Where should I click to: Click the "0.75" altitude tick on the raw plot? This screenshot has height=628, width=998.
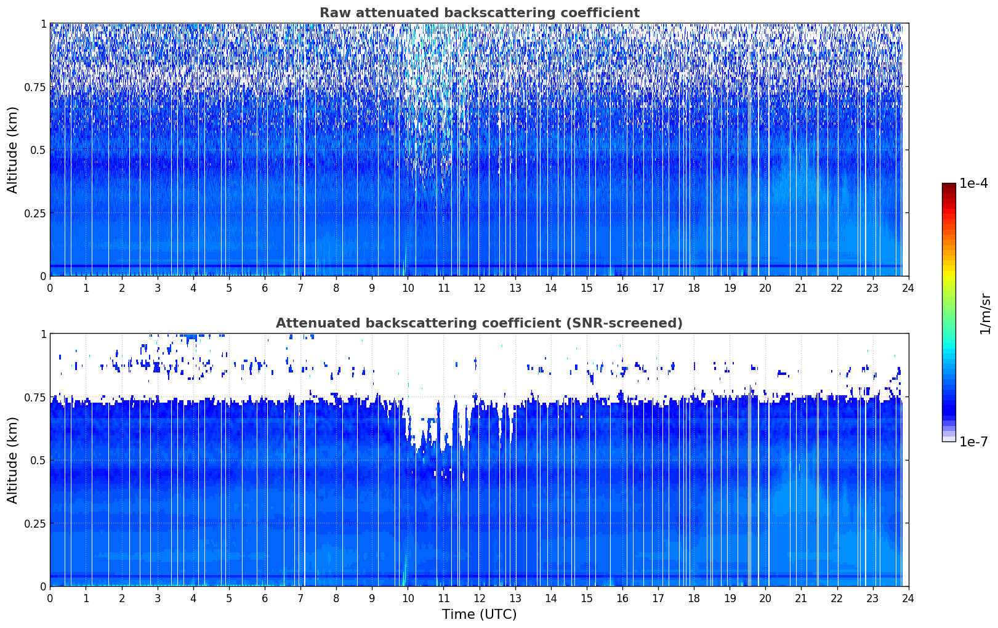coord(36,87)
